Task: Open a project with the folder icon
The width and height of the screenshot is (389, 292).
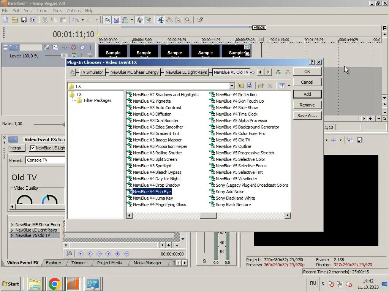Action: tap(15, 20)
